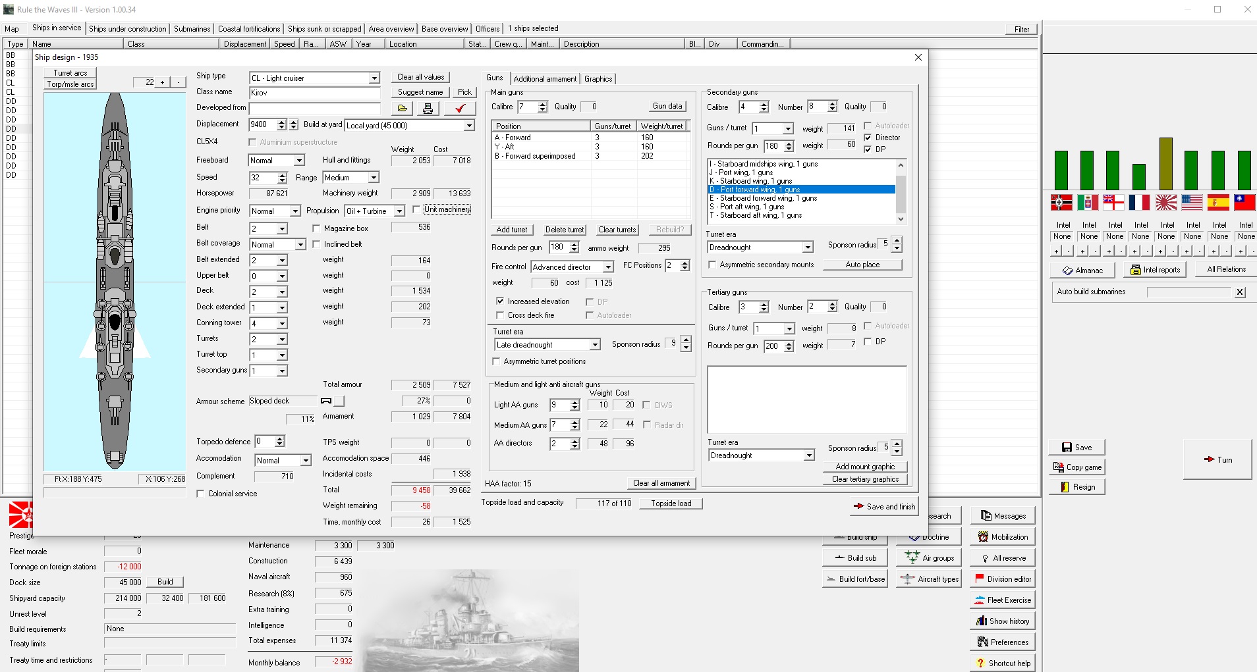
Task: Click the armour scheme diagram icon
Action: tap(326, 401)
